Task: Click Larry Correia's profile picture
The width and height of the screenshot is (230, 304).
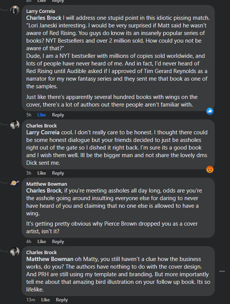Action: pos(15,10)
